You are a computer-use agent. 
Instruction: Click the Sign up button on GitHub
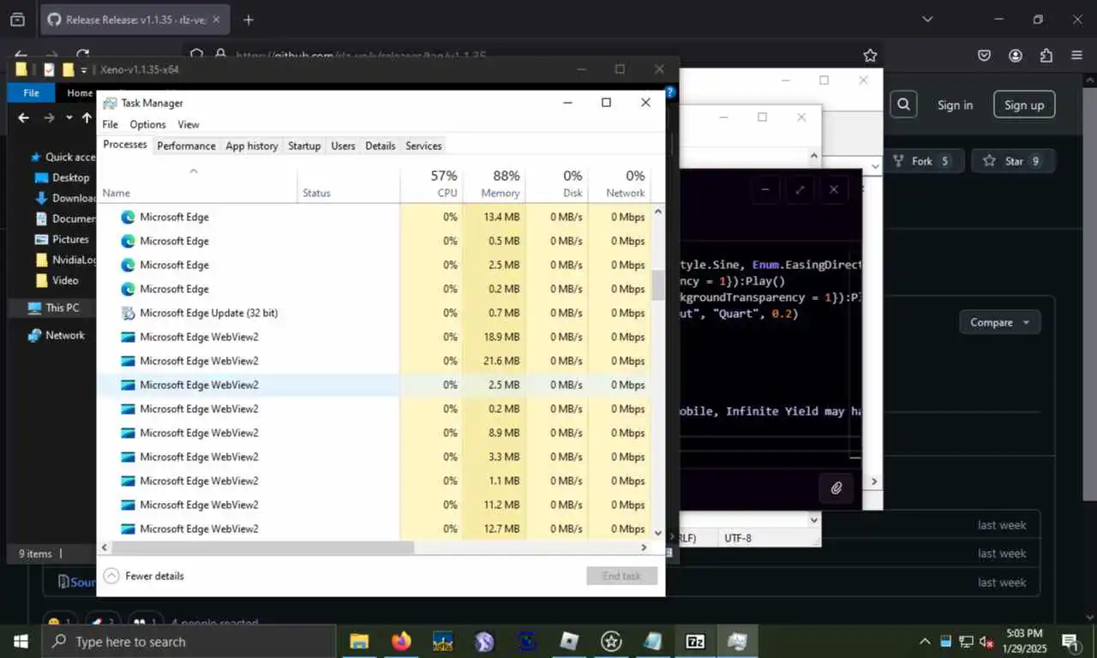tap(1024, 105)
